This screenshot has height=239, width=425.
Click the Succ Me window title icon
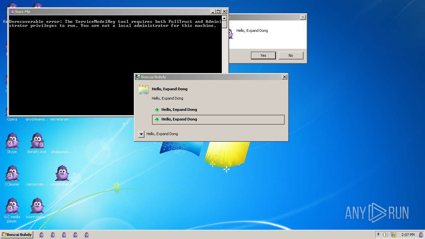pyautogui.click(x=12, y=12)
